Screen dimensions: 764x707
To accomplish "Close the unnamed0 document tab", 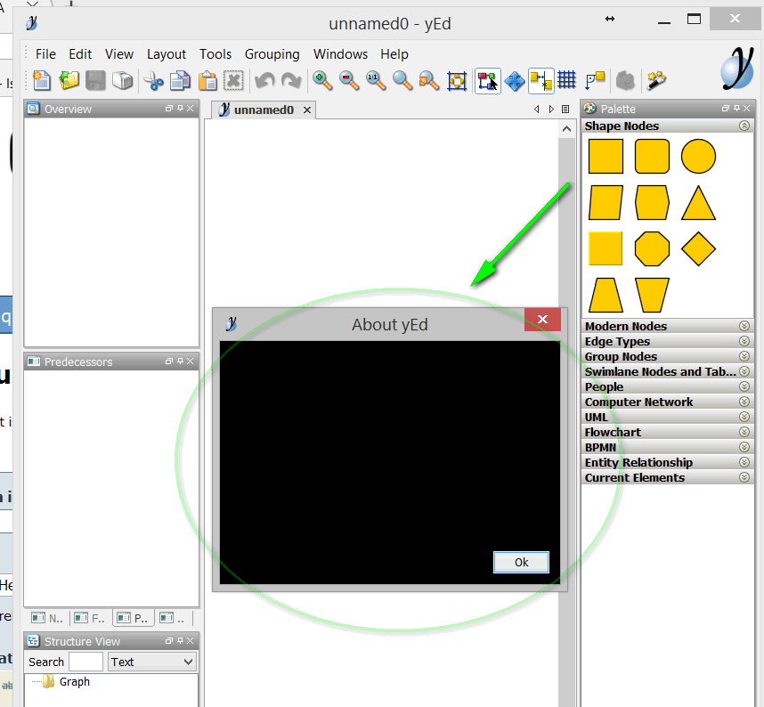I will (307, 110).
